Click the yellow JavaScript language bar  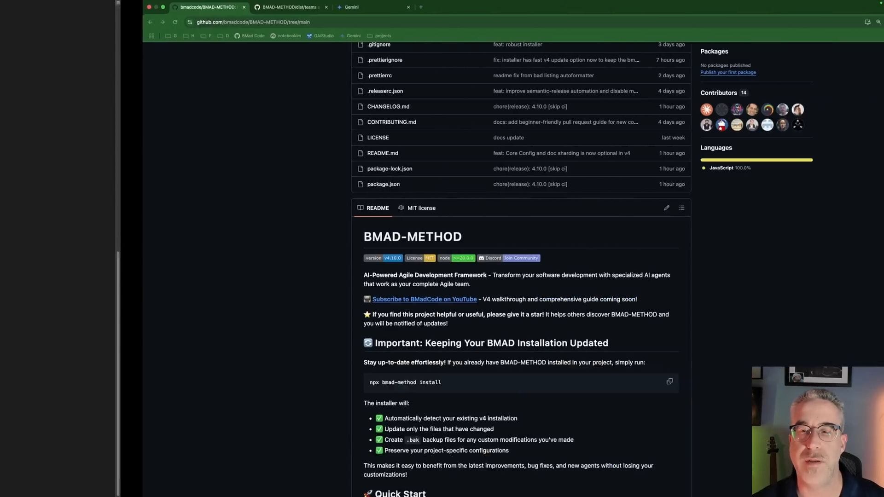point(756,160)
